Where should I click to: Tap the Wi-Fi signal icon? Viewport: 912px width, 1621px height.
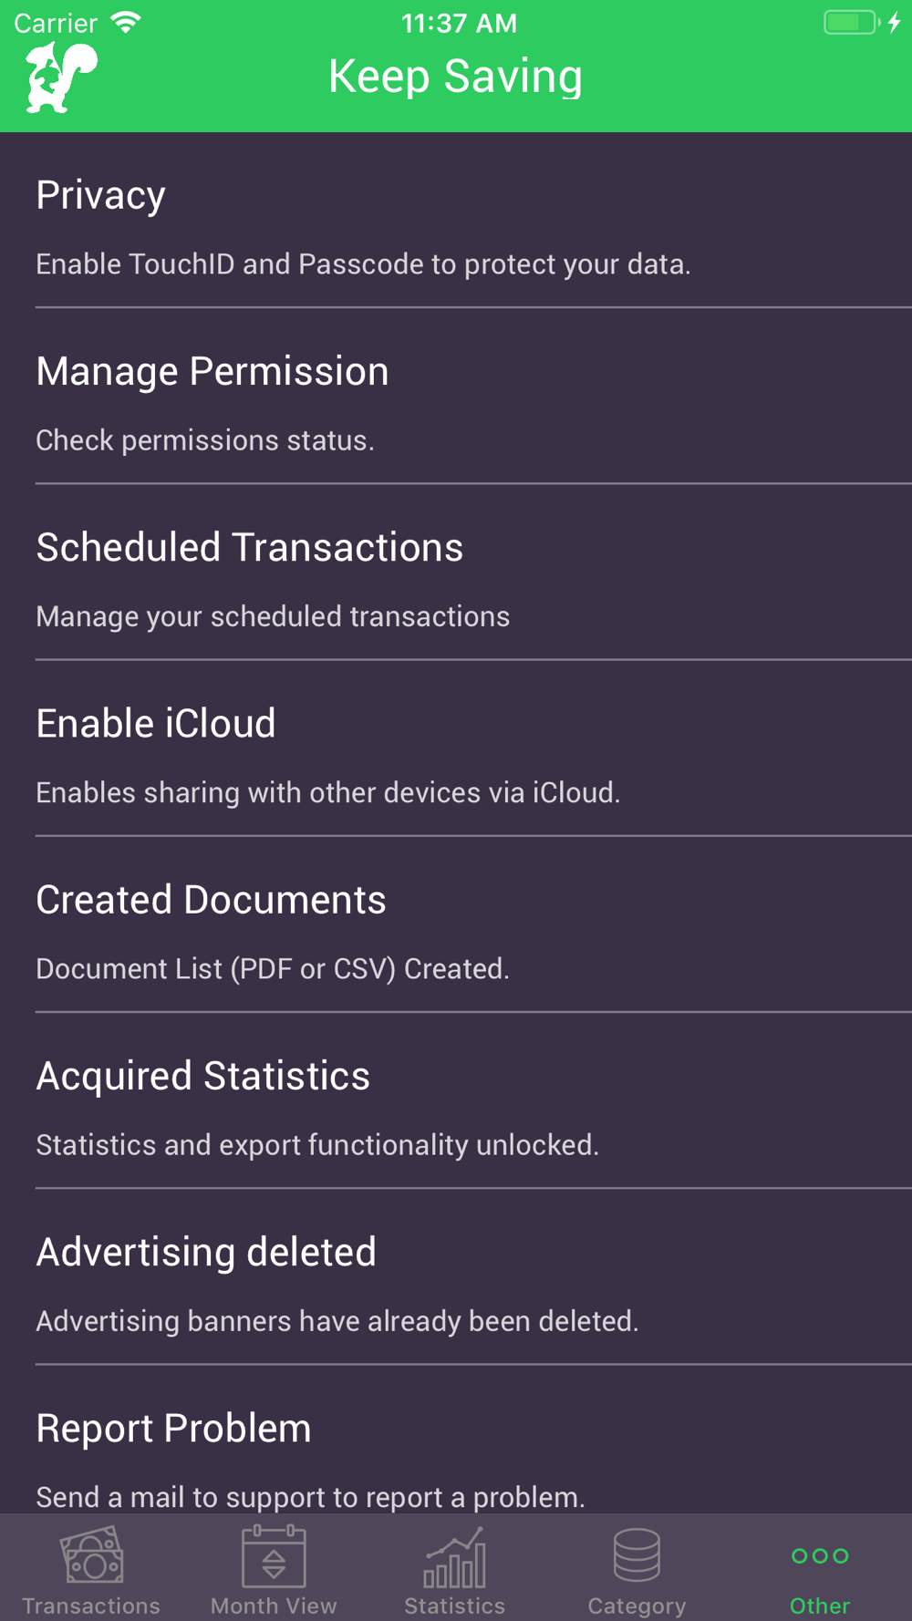[x=126, y=23]
